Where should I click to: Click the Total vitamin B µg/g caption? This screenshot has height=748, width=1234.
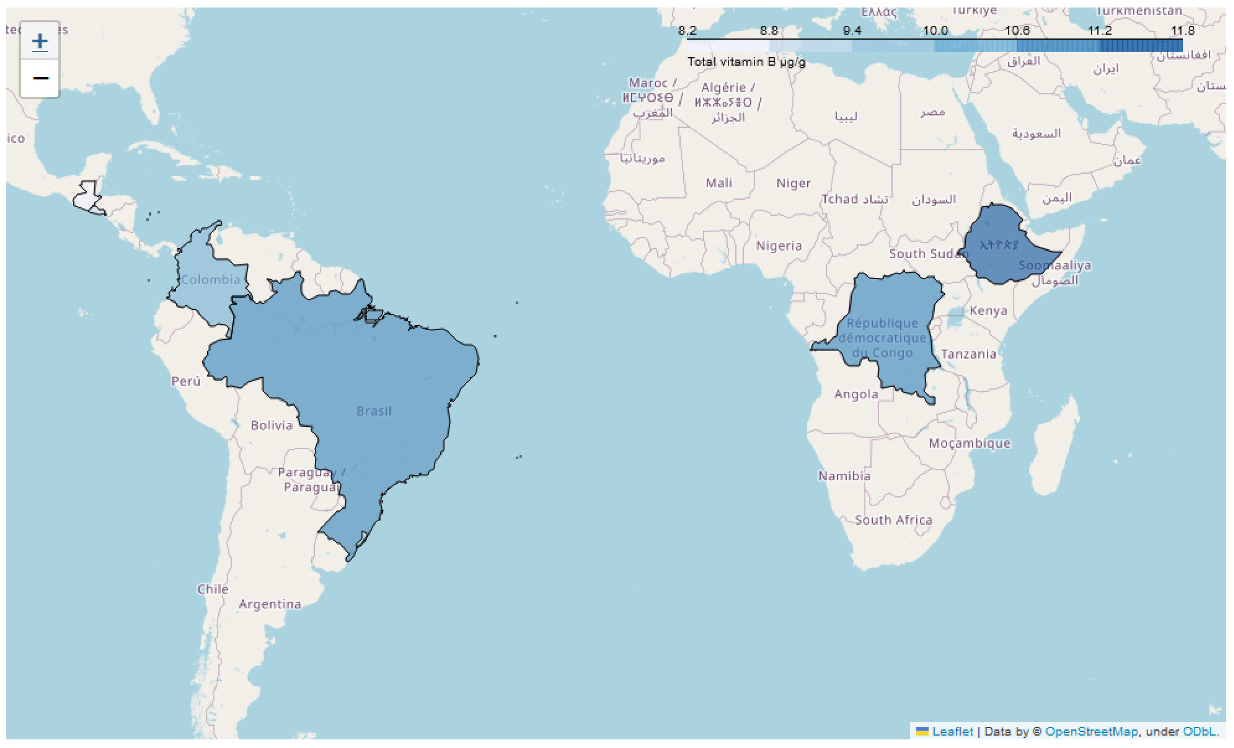pos(746,62)
